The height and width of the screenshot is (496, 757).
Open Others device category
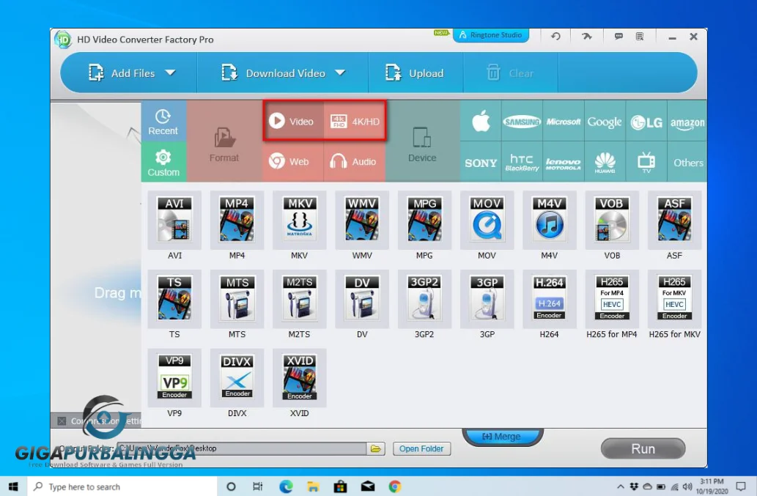coord(687,162)
